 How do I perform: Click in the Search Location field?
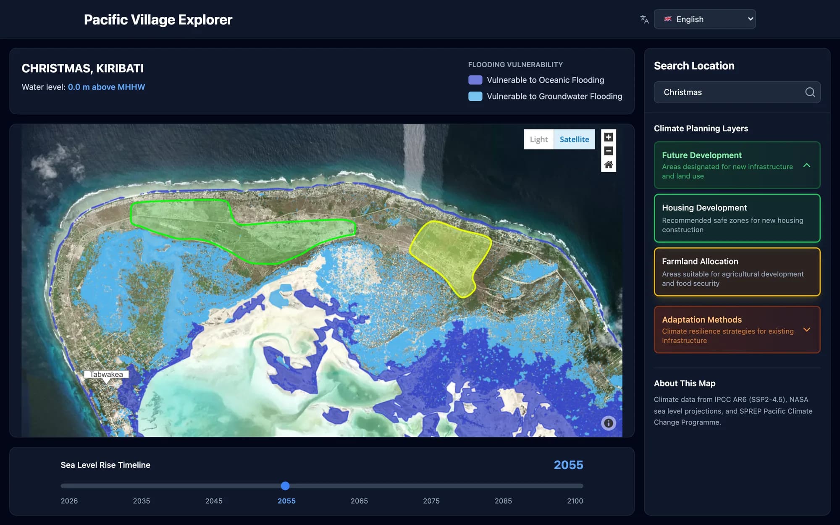pos(737,92)
